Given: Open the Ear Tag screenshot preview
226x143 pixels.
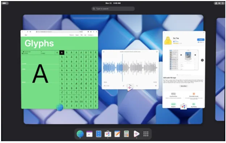Looking at the screenshot, I should click(184, 60).
